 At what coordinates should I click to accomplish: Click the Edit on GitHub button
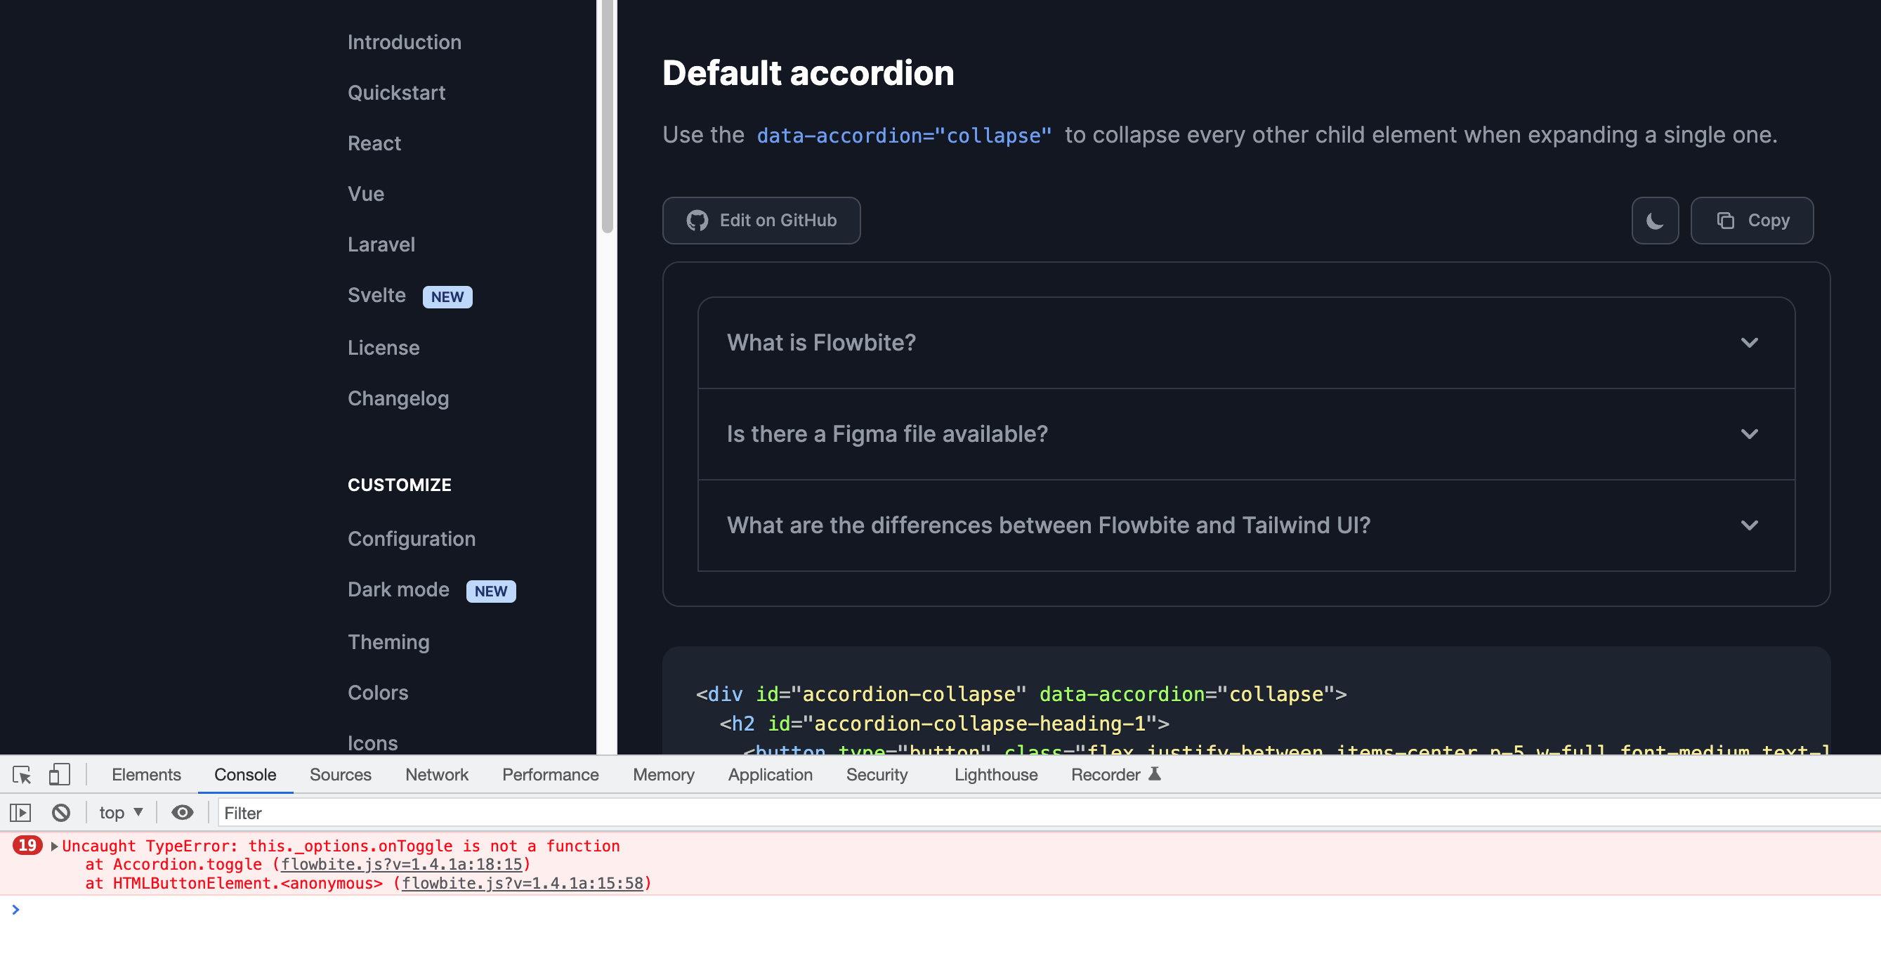tap(761, 220)
